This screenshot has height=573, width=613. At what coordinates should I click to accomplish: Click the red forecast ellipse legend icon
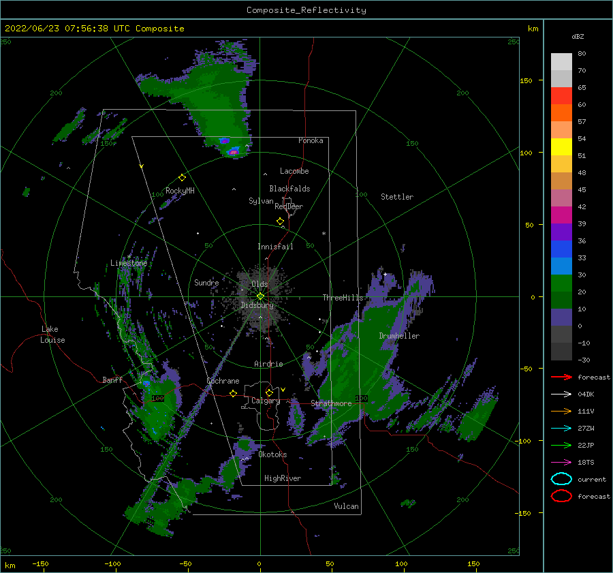click(561, 496)
